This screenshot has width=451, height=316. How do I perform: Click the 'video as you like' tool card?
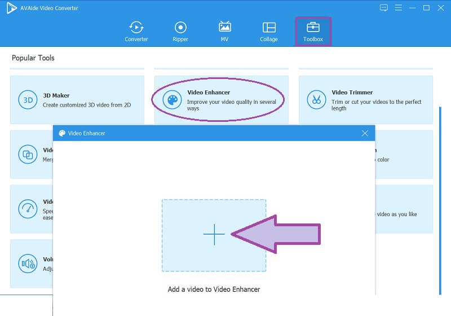404,209
